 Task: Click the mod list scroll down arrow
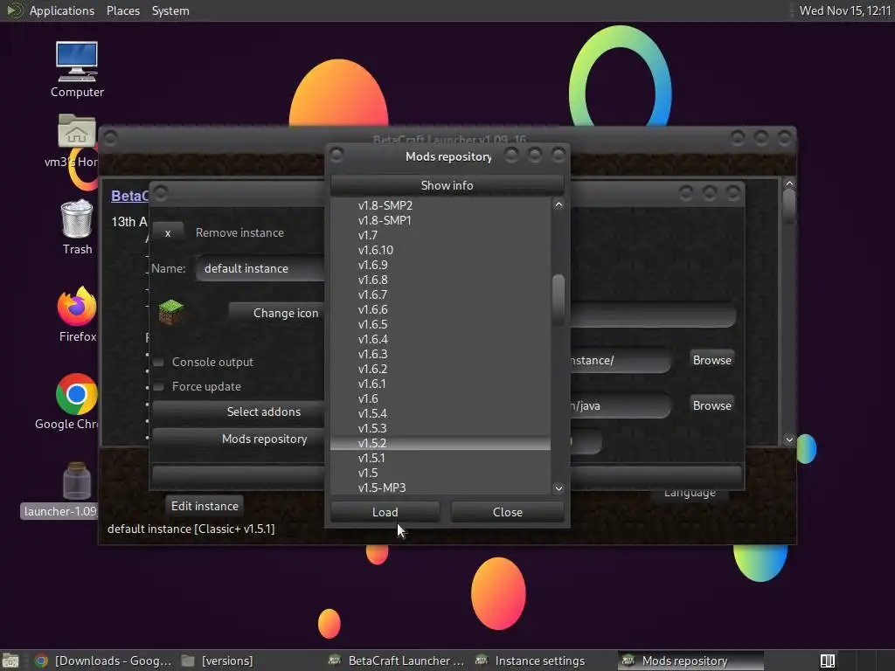tap(559, 488)
